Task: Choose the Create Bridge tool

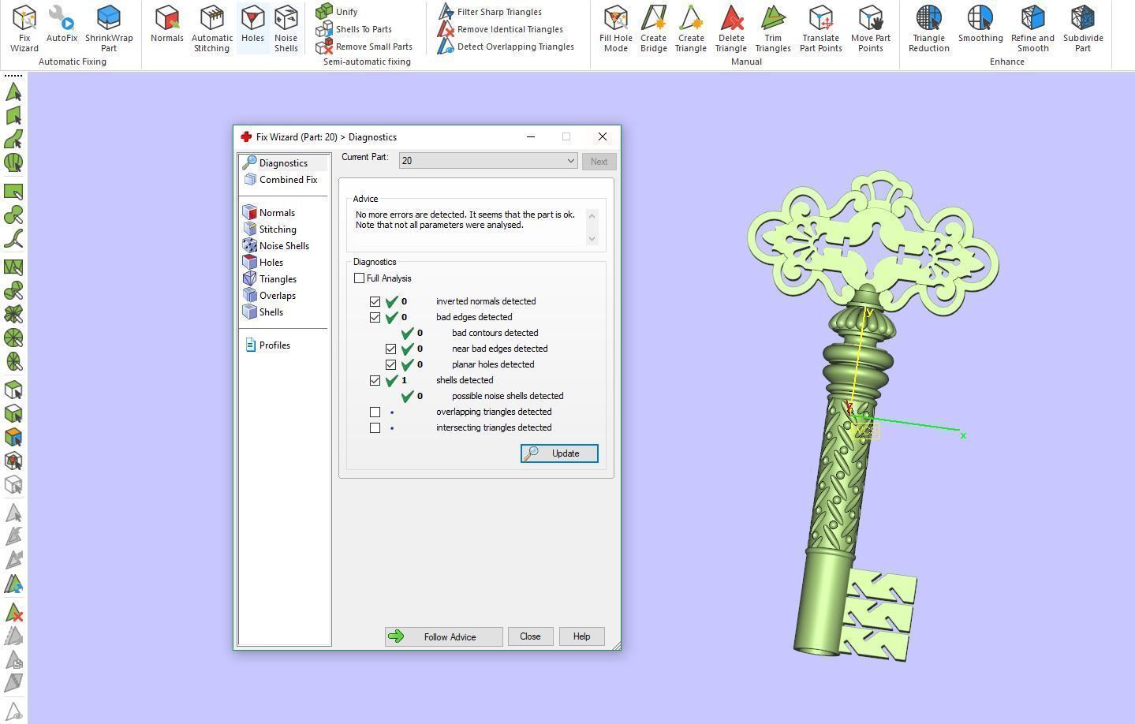Action: pos(653,28)
